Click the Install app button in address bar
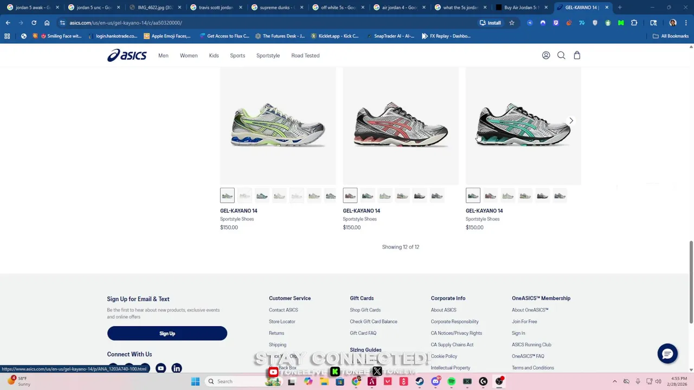Screen dimensions: 694x390 [490, 23]
